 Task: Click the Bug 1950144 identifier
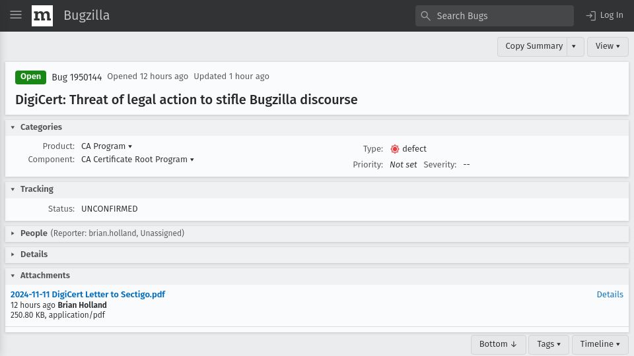[x=77, y=77]
